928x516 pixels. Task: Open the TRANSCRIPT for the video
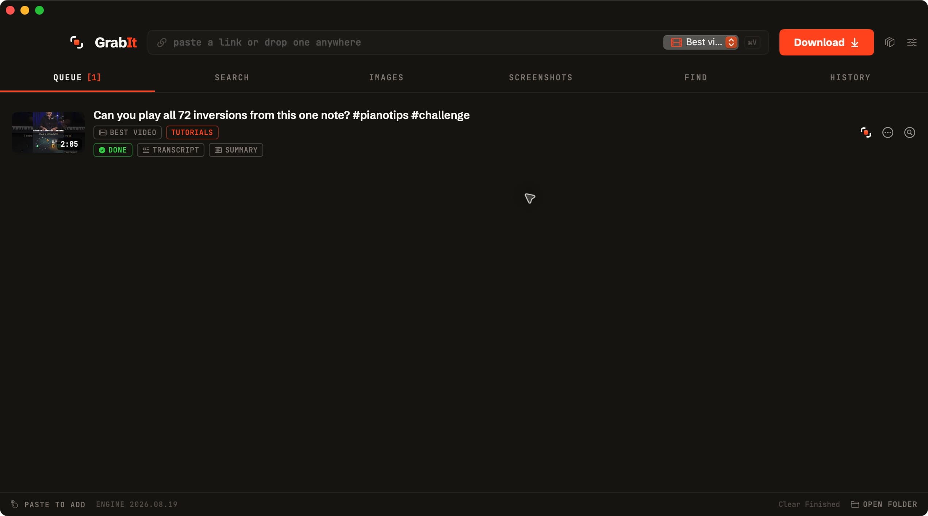(x=170, y=150)
